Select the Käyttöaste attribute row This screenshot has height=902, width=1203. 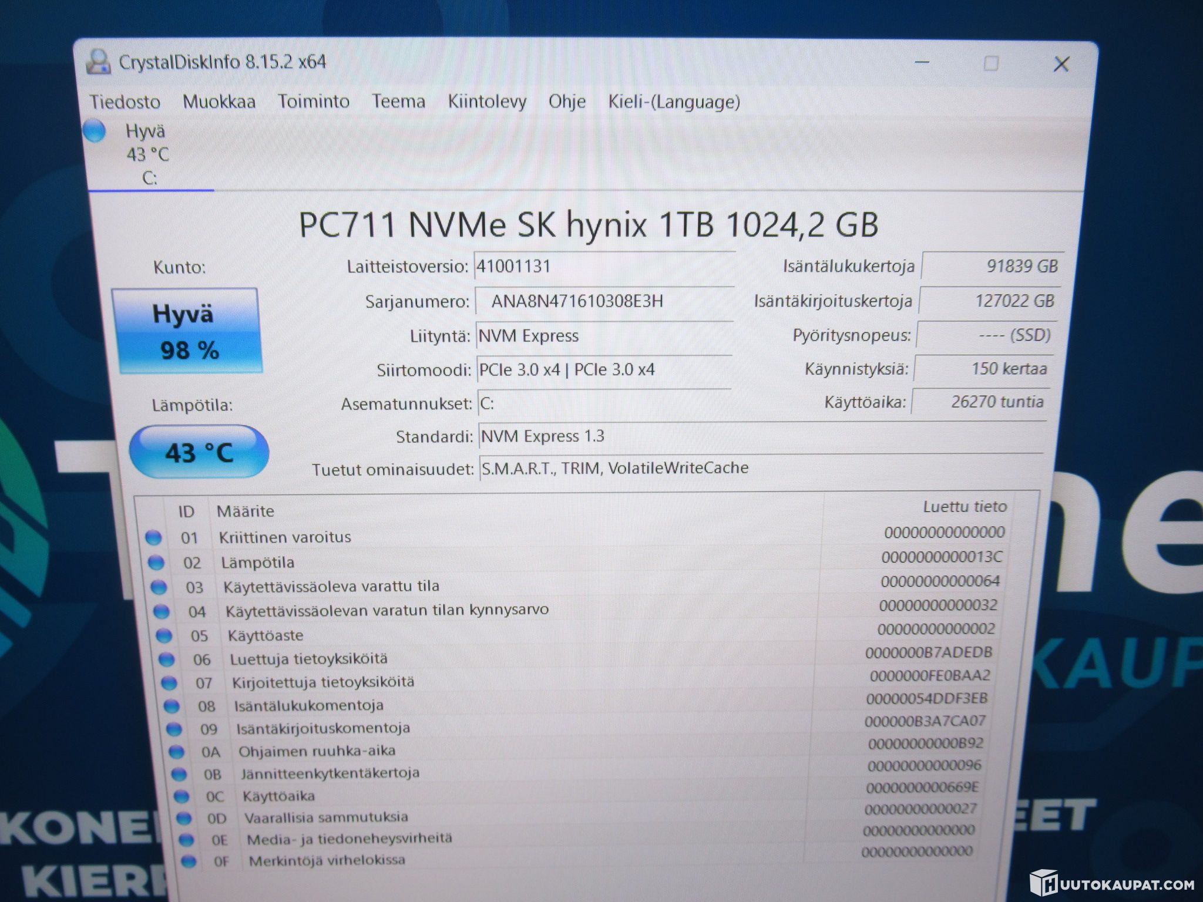tap(576, 633)
